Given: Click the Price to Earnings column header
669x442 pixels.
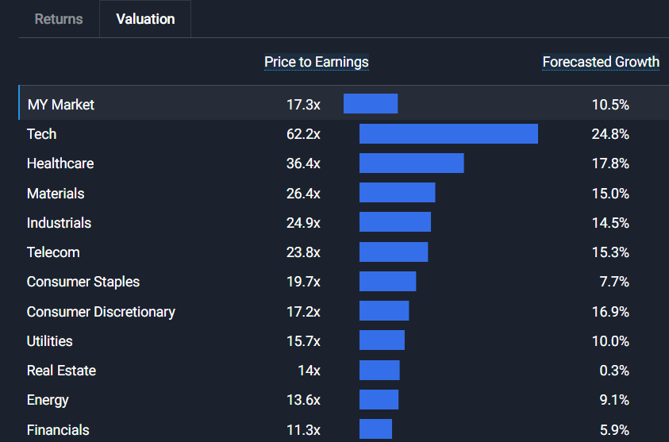Looking at the screenshot, I should click(x=316, y=62).
